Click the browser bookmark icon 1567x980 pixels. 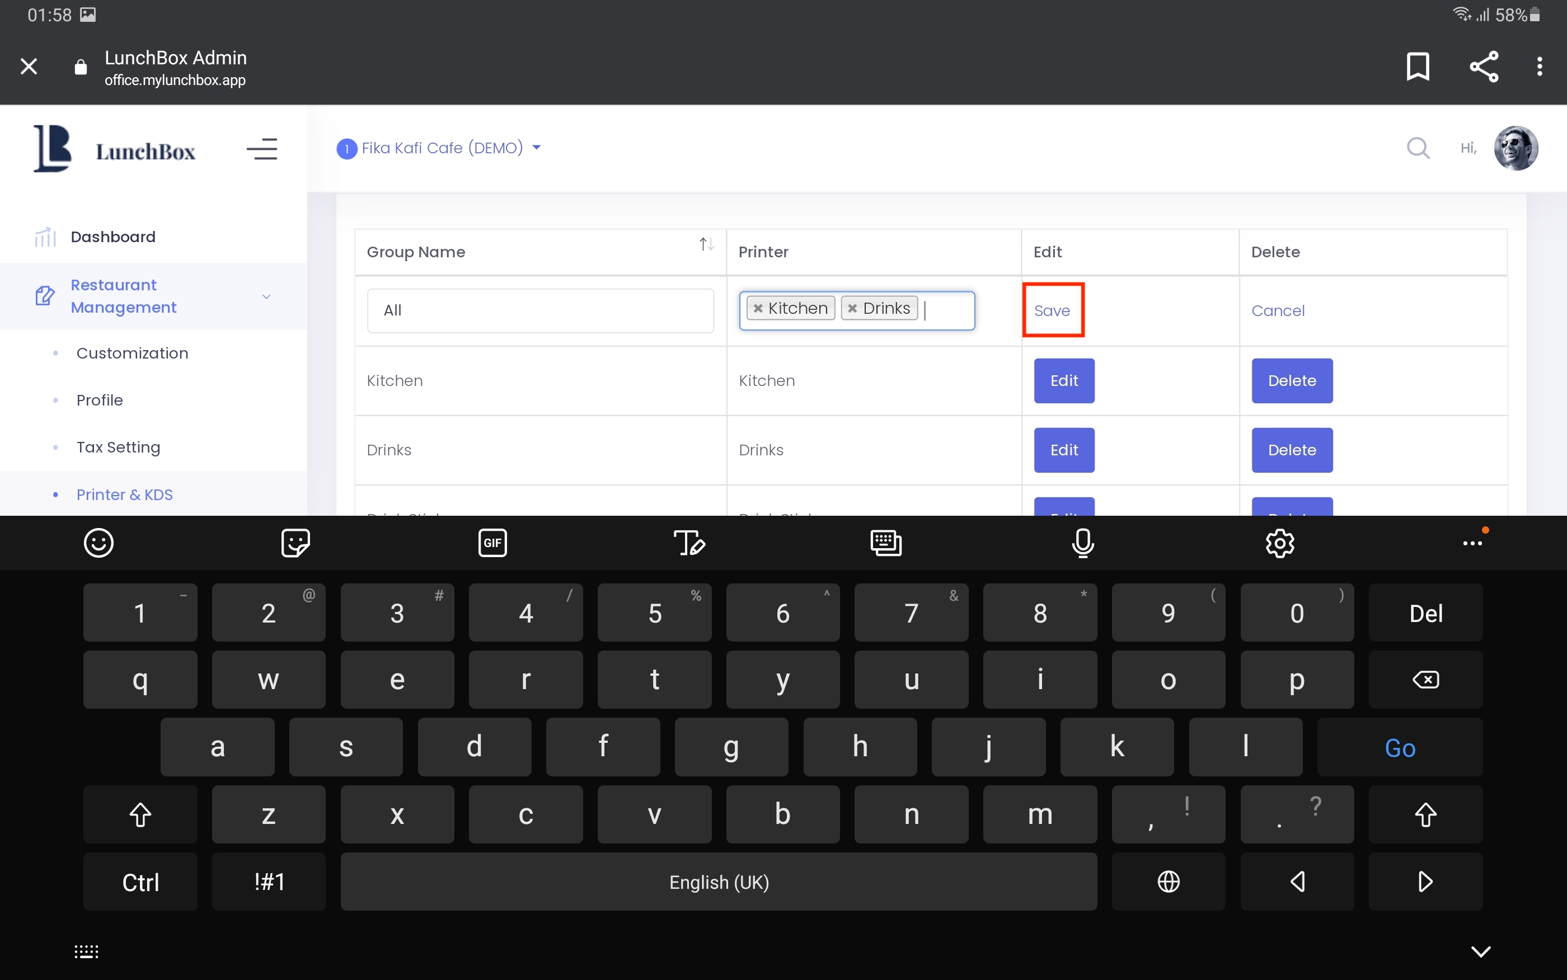(x=1417, y=66)
